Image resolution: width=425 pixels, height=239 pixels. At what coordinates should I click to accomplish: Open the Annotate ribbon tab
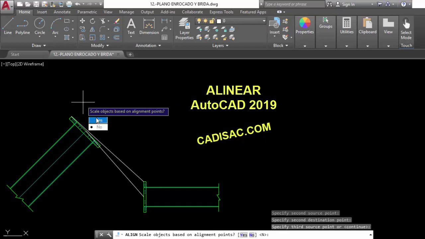click(62, 12)
